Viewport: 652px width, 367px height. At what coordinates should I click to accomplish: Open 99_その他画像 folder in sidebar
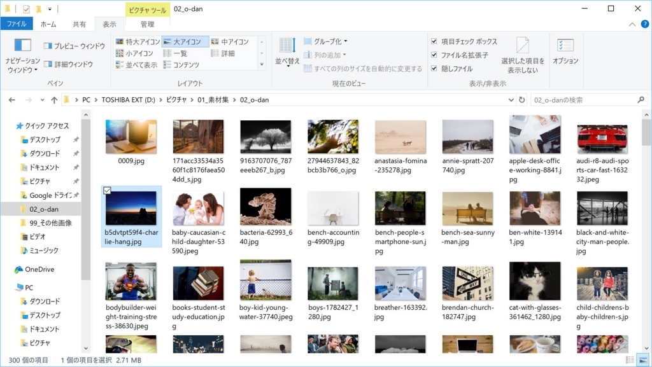pyautogui.click(x=46, y=223)
